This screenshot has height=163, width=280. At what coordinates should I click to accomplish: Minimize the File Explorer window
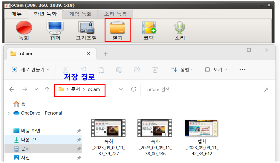232,50
